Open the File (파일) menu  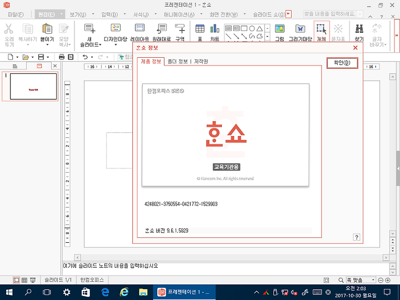[x=16, y=14]
